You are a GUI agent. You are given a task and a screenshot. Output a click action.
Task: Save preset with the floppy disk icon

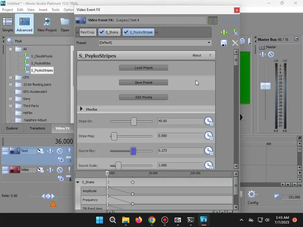click(224, 43)
